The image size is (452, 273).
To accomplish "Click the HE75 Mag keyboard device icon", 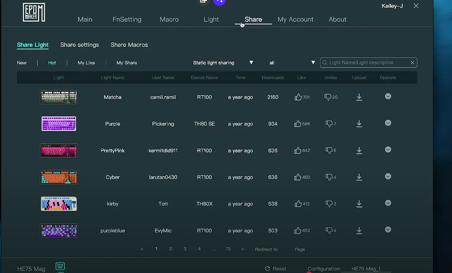I will (x=60, y=266).
